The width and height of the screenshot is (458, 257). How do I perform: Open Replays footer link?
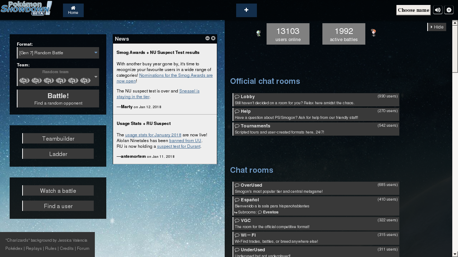pyautogui.click(x=34, y=248)
